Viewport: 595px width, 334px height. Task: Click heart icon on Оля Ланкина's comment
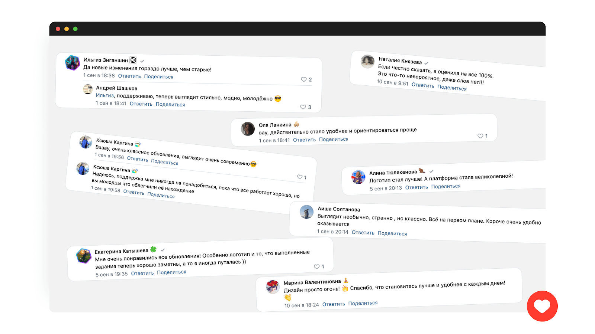click(x=480, y=136)
